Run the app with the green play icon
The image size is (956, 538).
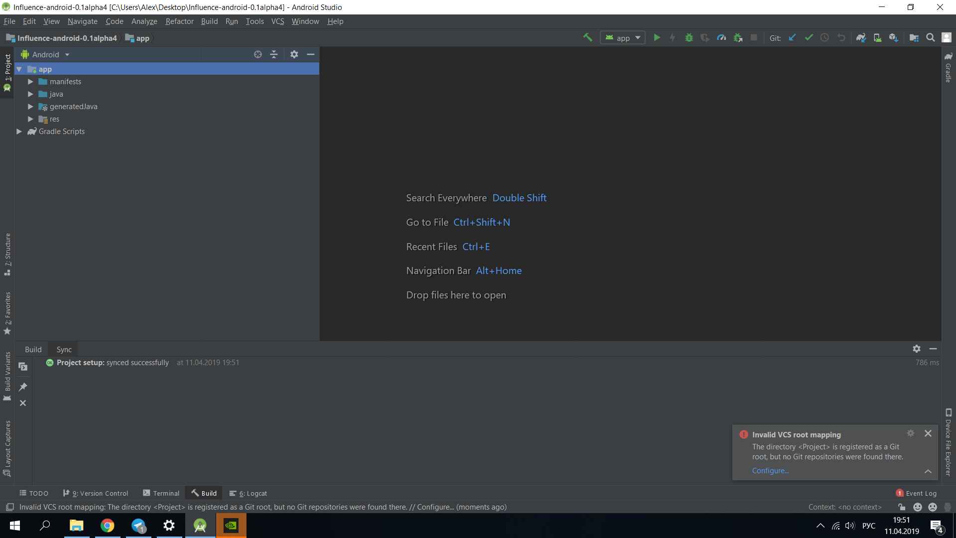point(657,38)
